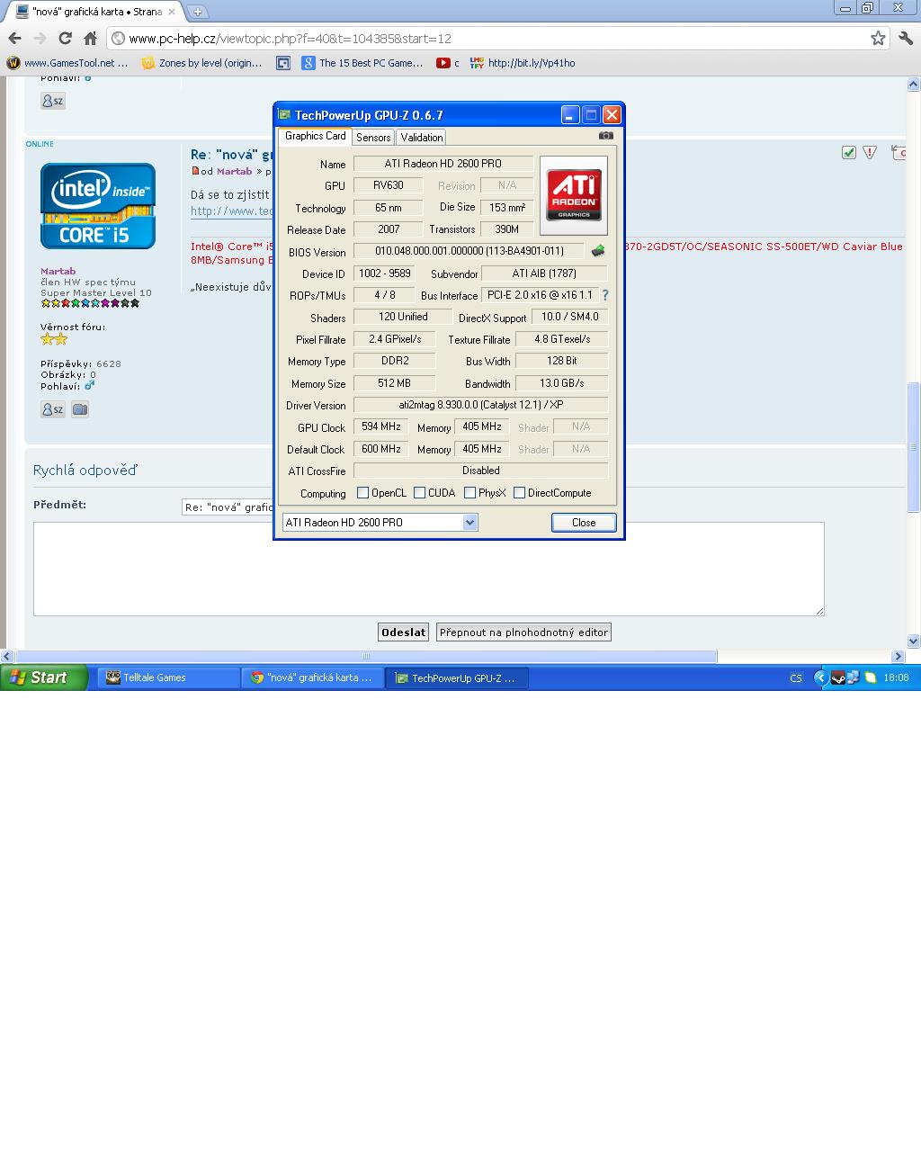921x1166 pixels.
Task: Open the bit.ly/Vp41ho bookmark
Action: point(523,63)
